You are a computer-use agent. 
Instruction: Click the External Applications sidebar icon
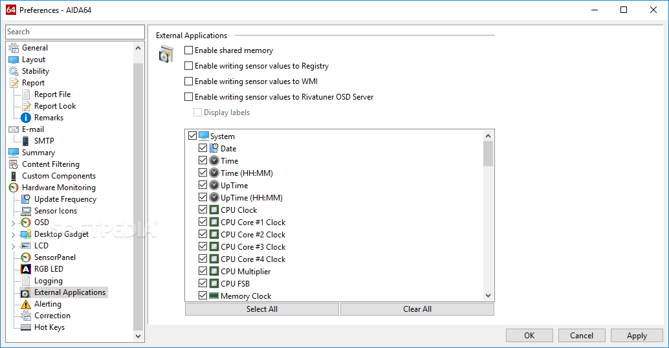[x=26, y=292]
